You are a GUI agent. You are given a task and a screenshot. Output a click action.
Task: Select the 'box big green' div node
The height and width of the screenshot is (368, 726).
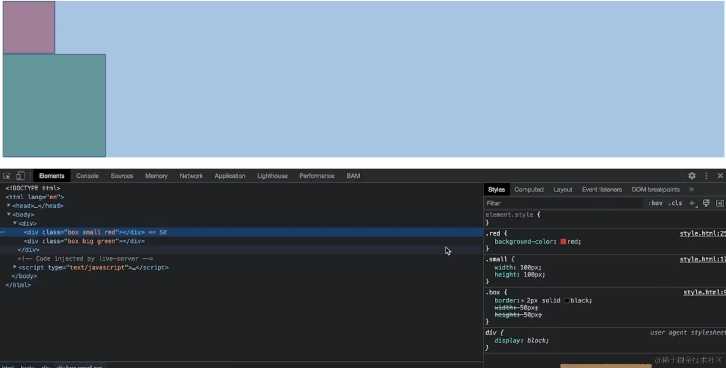click(241, 241)
